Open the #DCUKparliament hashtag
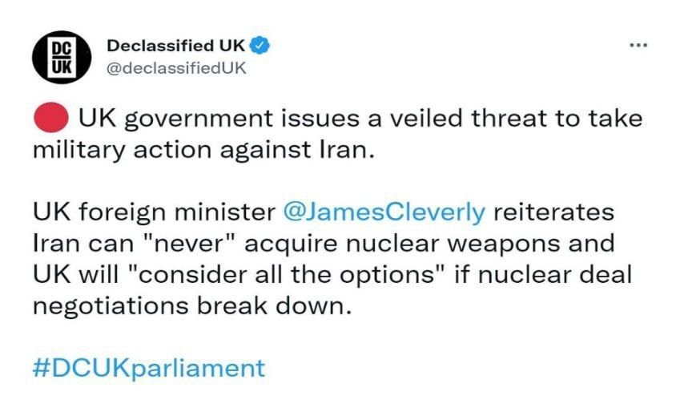This screenshot has width=680, height=408. tap(149, 369)
